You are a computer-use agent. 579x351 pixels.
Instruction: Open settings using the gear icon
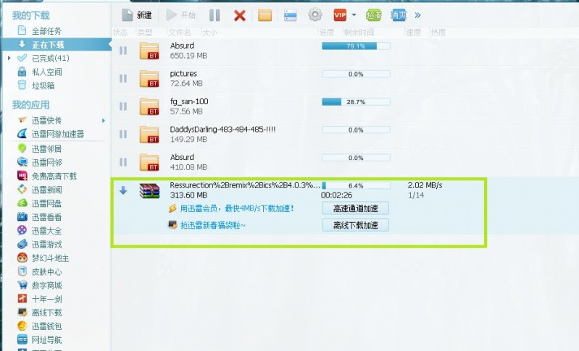[315, 14]
